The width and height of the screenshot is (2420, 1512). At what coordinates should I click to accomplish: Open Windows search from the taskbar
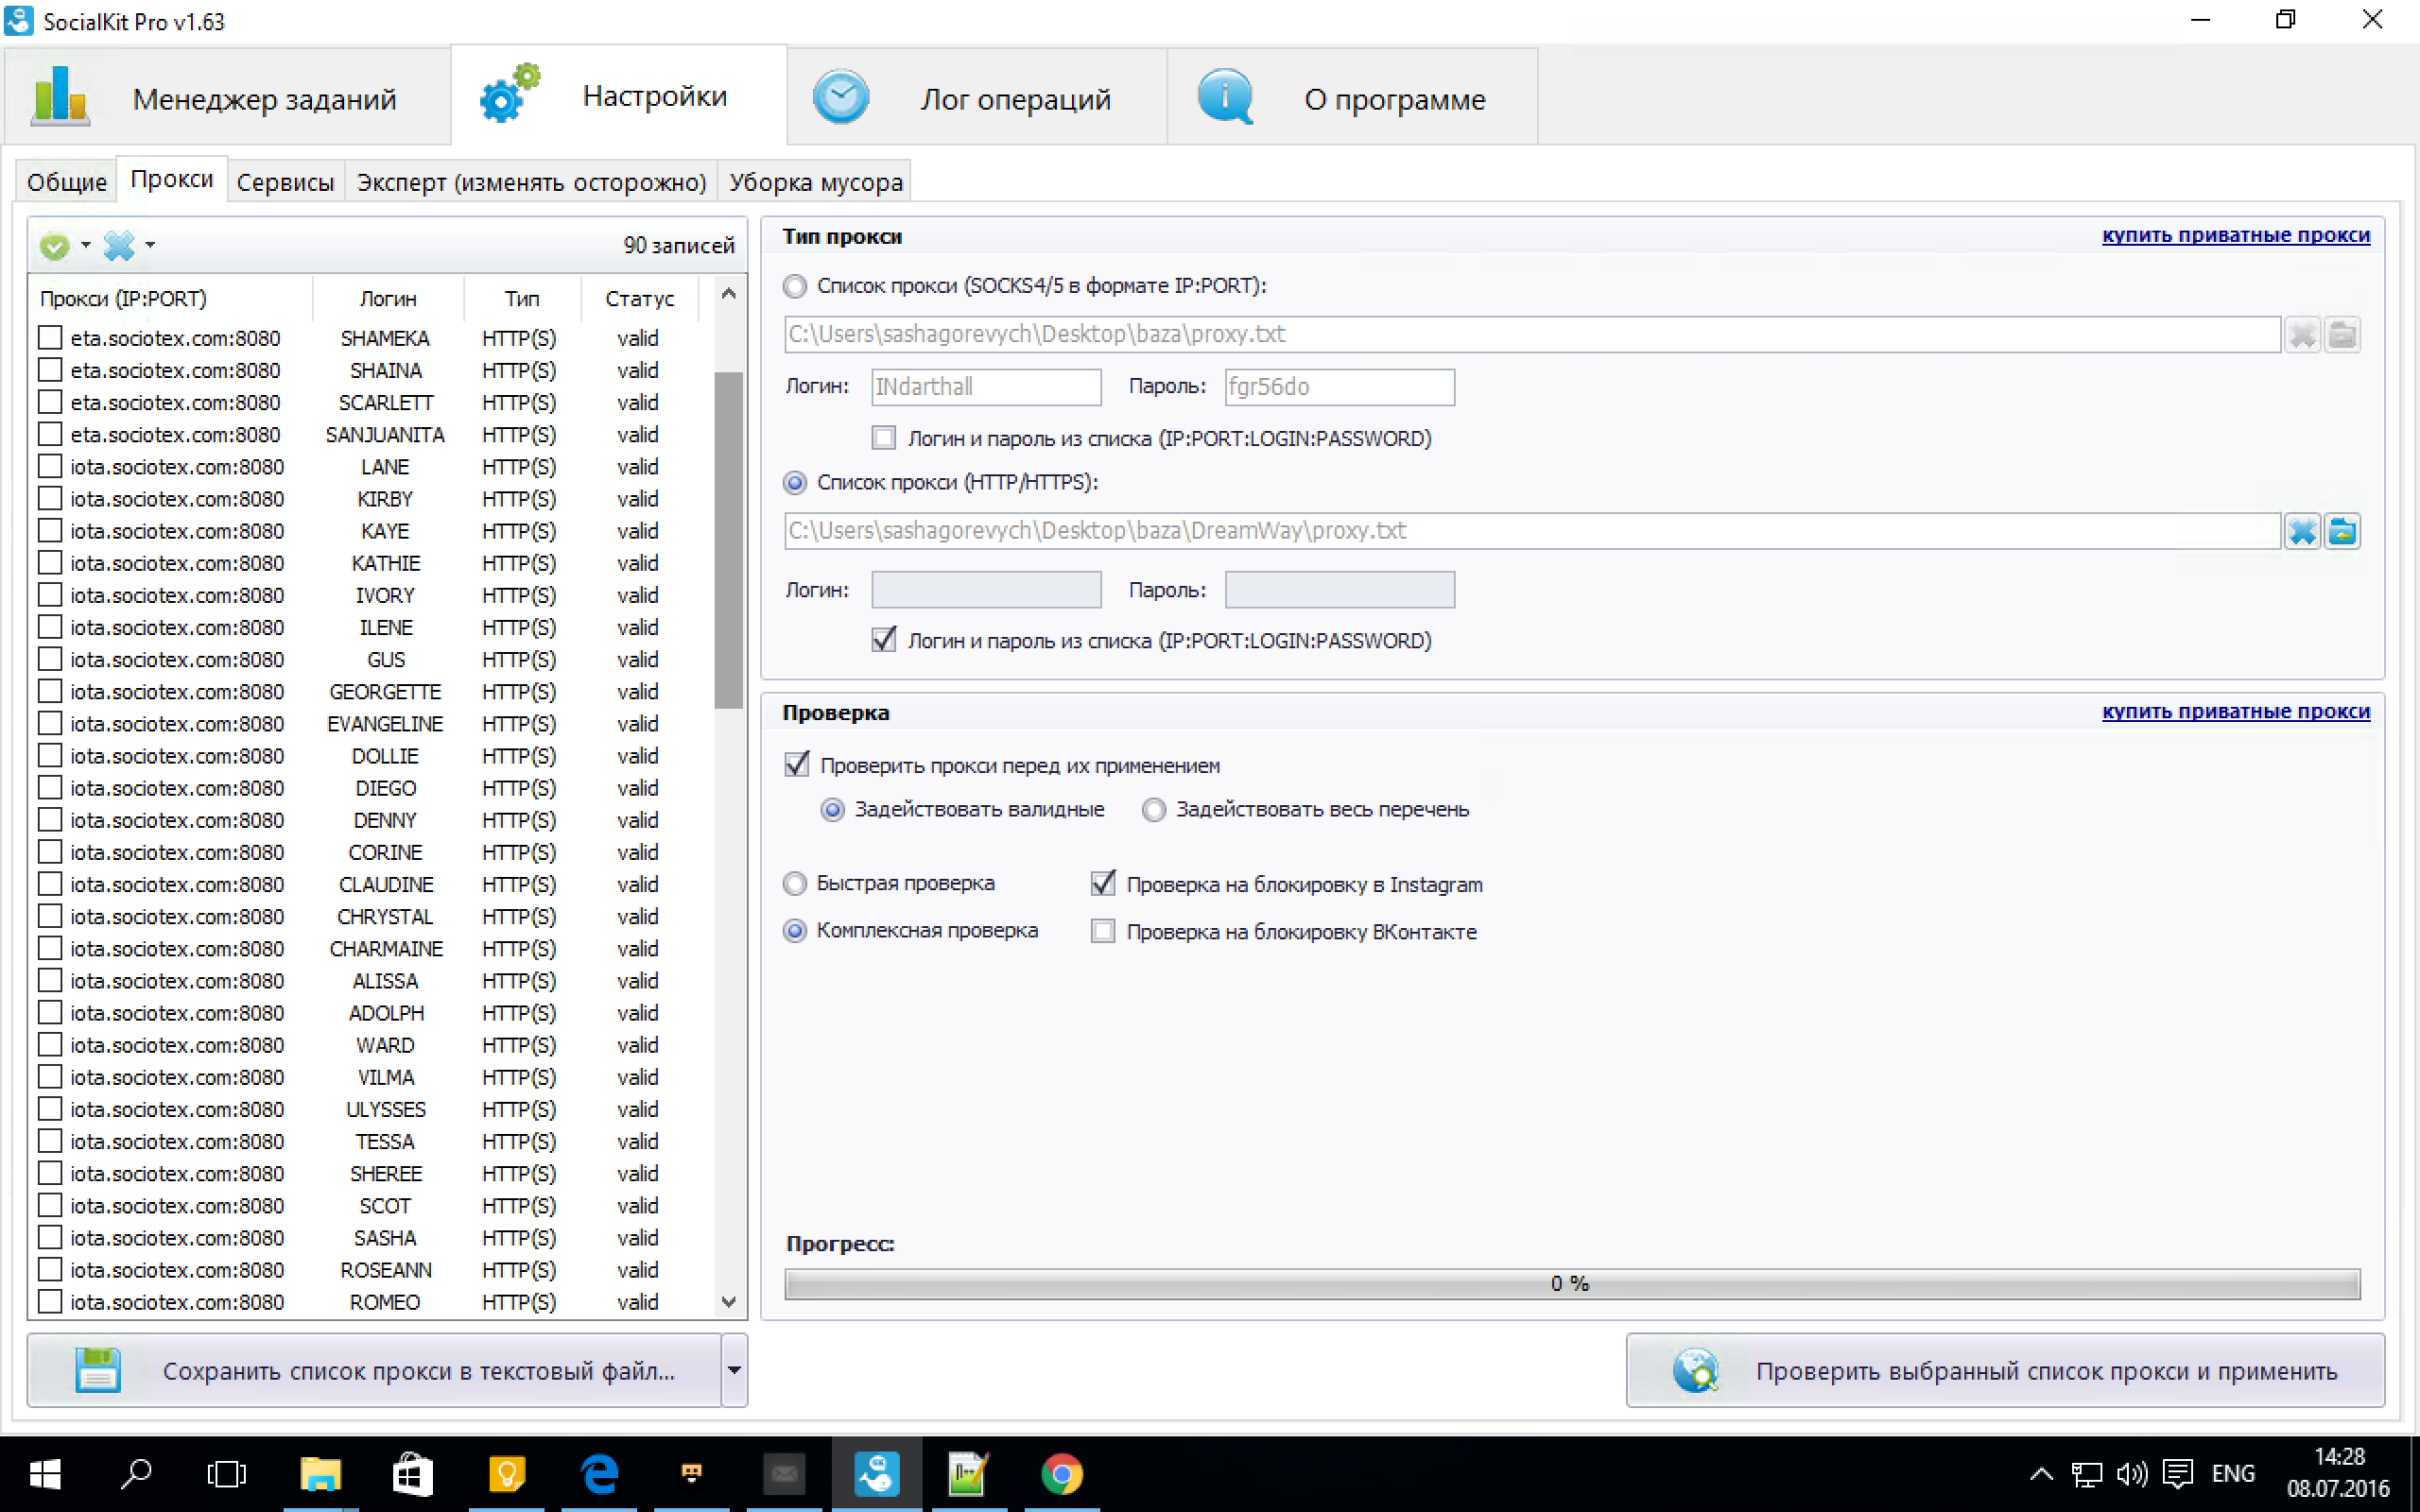136,1474
